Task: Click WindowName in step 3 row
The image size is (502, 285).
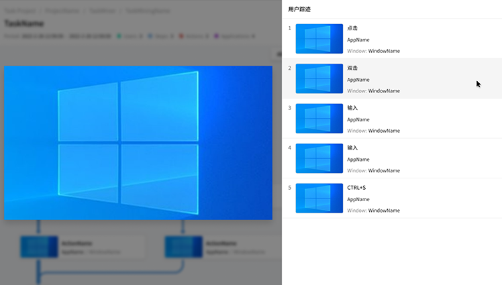Action: coord(384,131)
